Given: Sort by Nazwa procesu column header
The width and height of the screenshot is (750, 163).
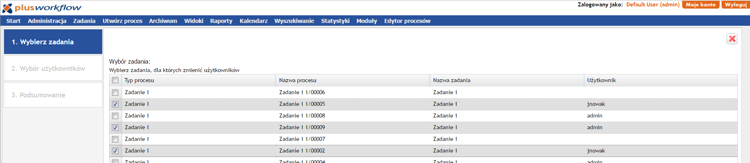Looking at the screenshot, I should pyautogui.click(x=353, y=80).
